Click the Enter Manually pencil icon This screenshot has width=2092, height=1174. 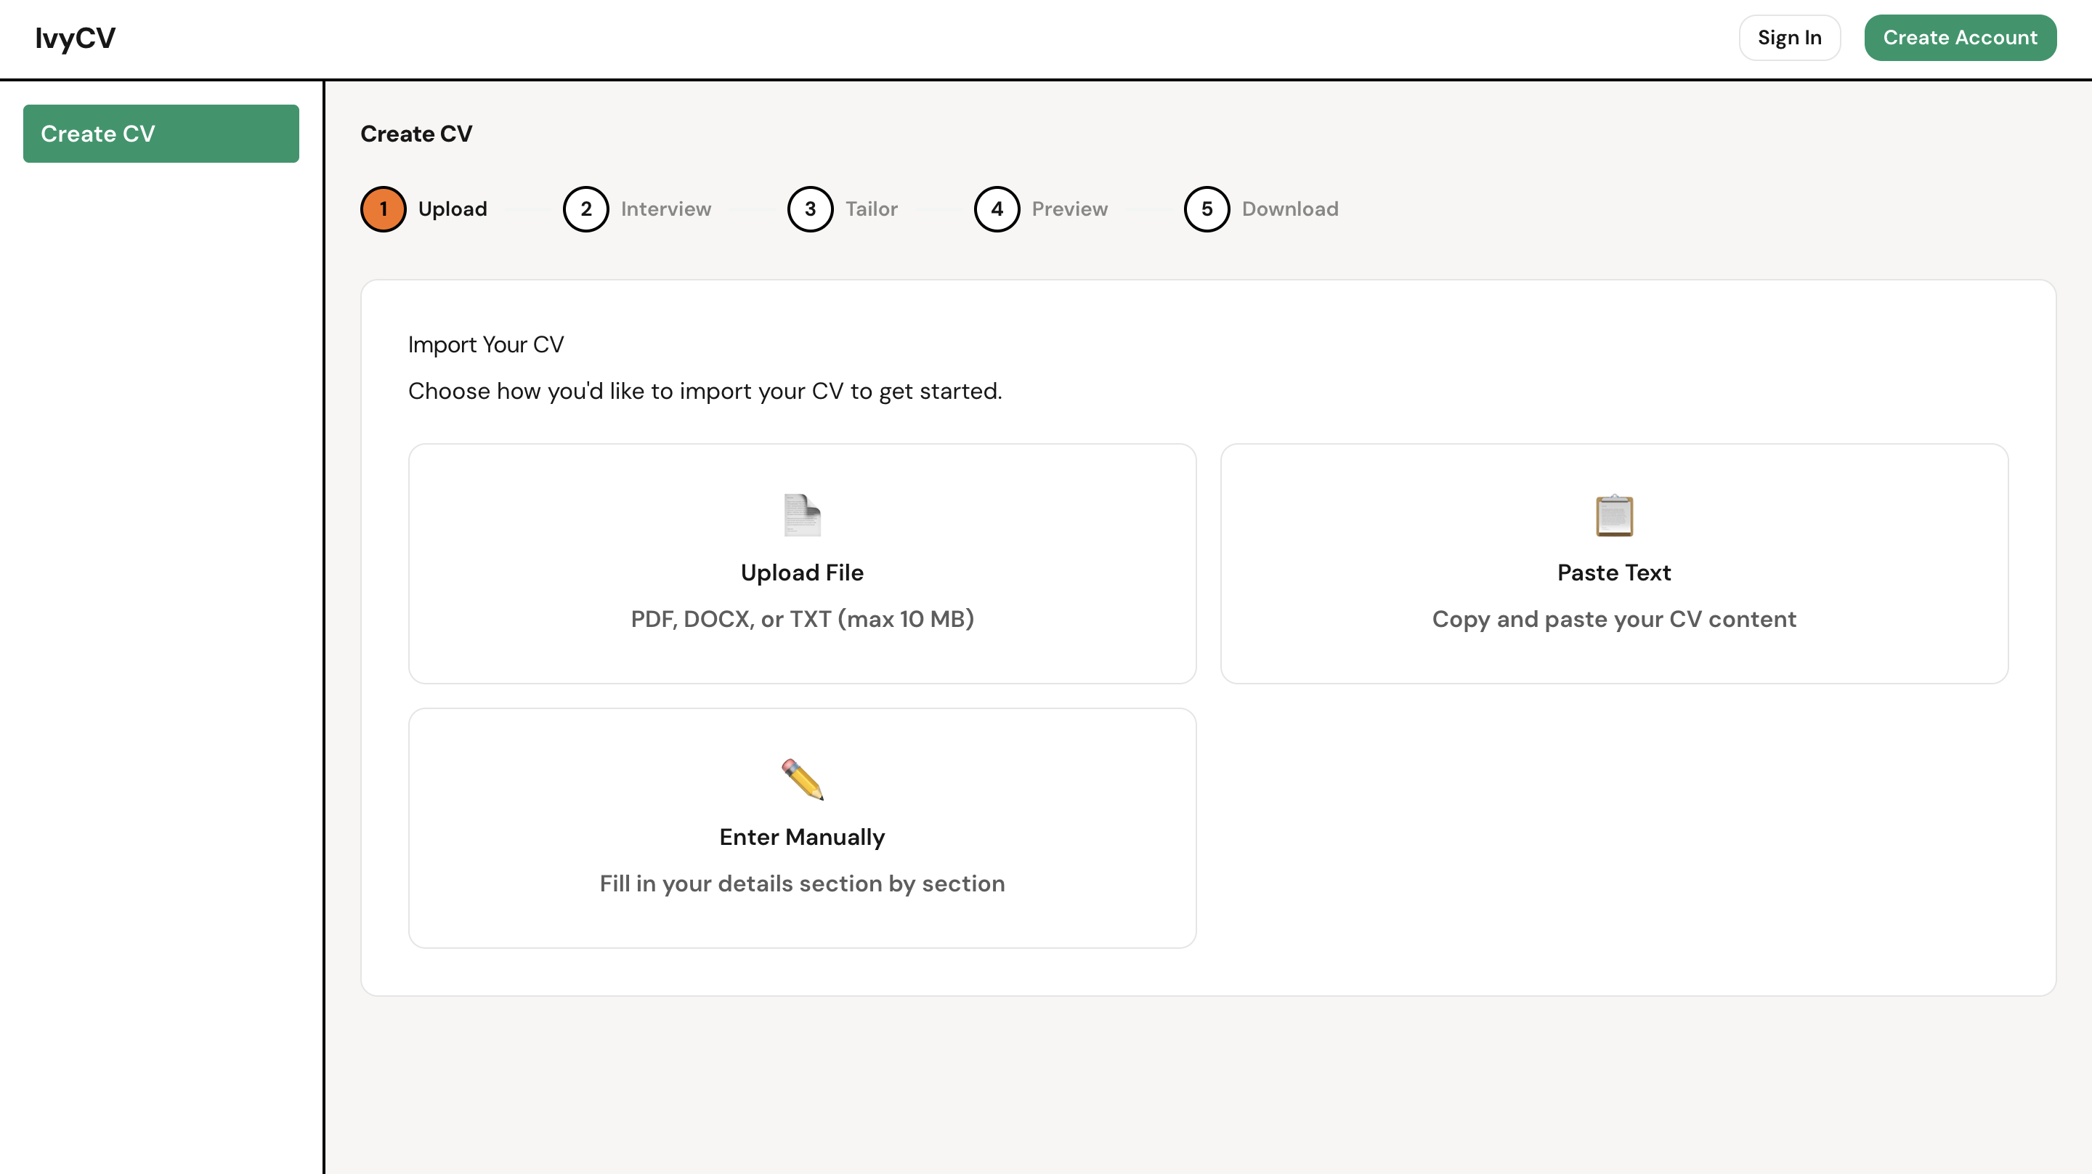803,780
